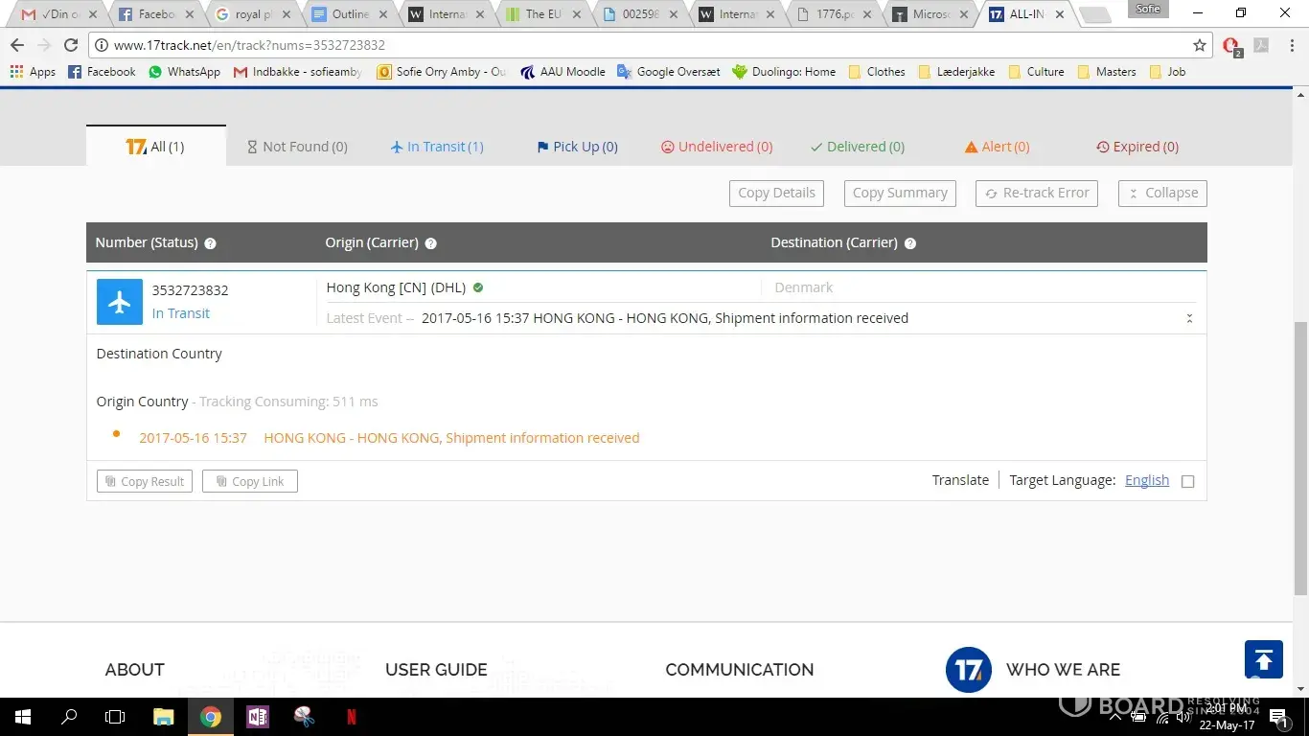Open the Job bookmark folder

[1167, 72]
